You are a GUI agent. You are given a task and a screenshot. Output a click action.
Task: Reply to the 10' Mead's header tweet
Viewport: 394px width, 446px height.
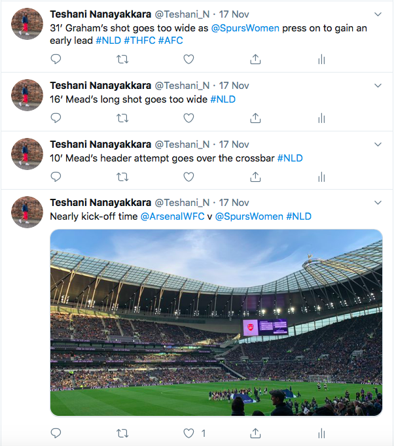(x=56, y=177)
